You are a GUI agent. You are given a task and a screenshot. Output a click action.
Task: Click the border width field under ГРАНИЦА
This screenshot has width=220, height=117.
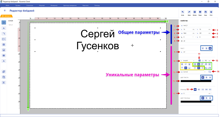(x=196, y=94)
